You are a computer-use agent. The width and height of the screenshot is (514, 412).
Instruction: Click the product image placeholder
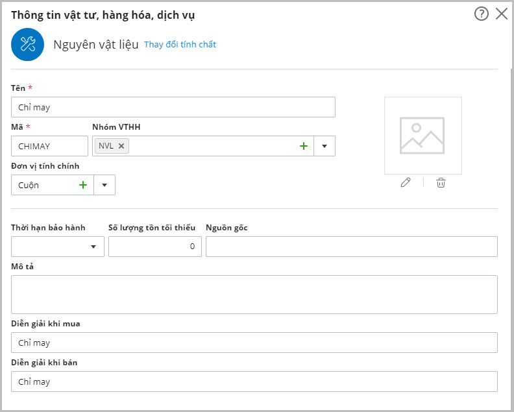[x=422, y=136]
